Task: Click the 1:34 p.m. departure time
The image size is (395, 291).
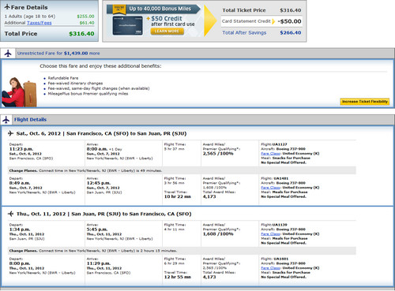Action: [x=20, y=229]
